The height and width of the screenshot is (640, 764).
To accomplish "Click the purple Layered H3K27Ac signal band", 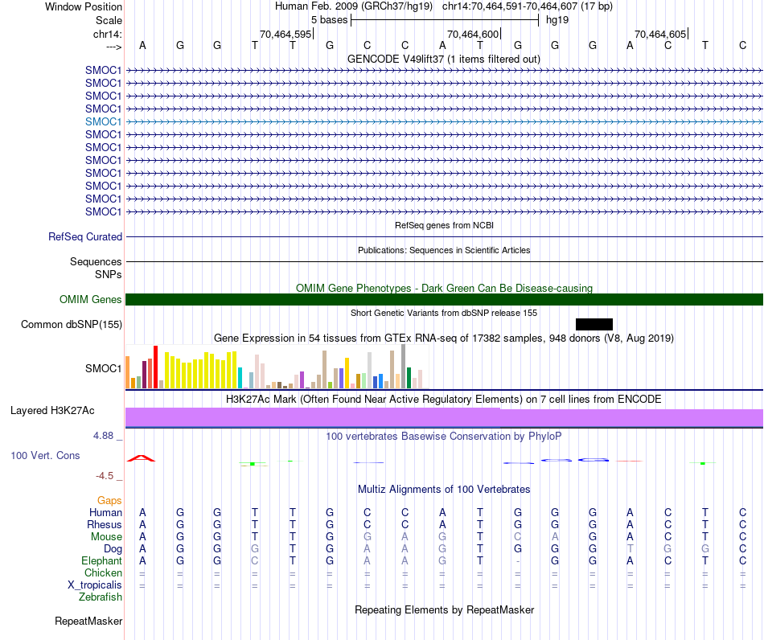I will click(x=445, y=417).
